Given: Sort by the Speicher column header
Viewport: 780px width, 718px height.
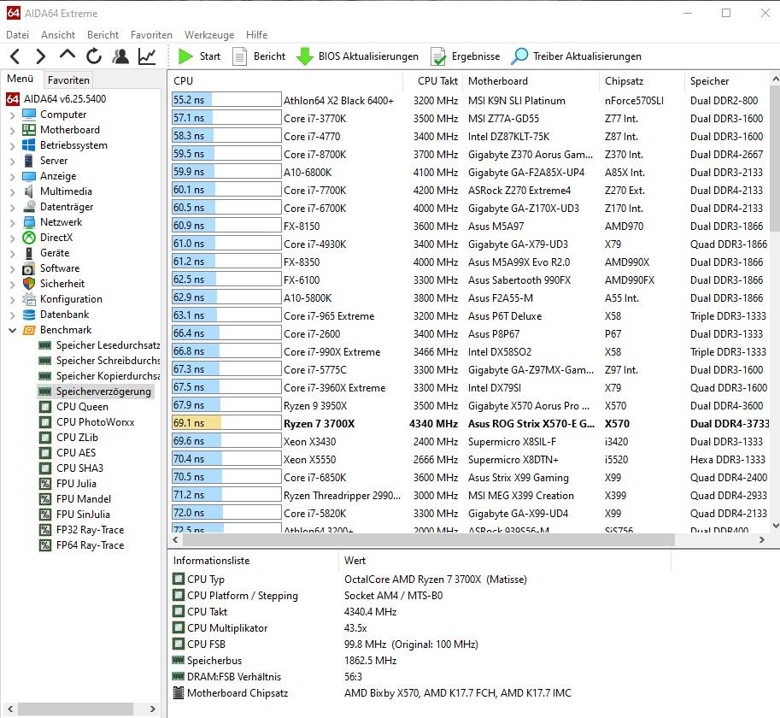Looking at the screenshot, I should (x=727, y=80).
